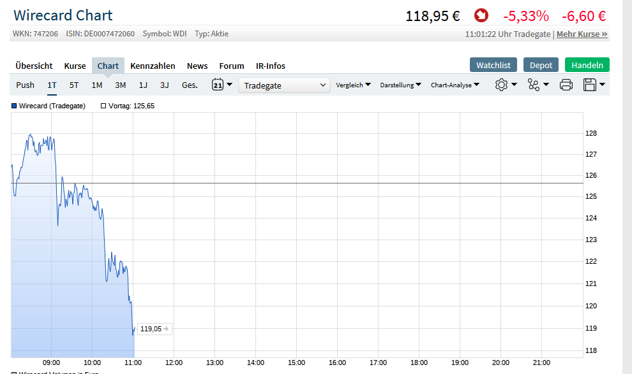Enable Push live updates
The width and height of the screenshot is (632, 374).
click(x=26, y=85)
